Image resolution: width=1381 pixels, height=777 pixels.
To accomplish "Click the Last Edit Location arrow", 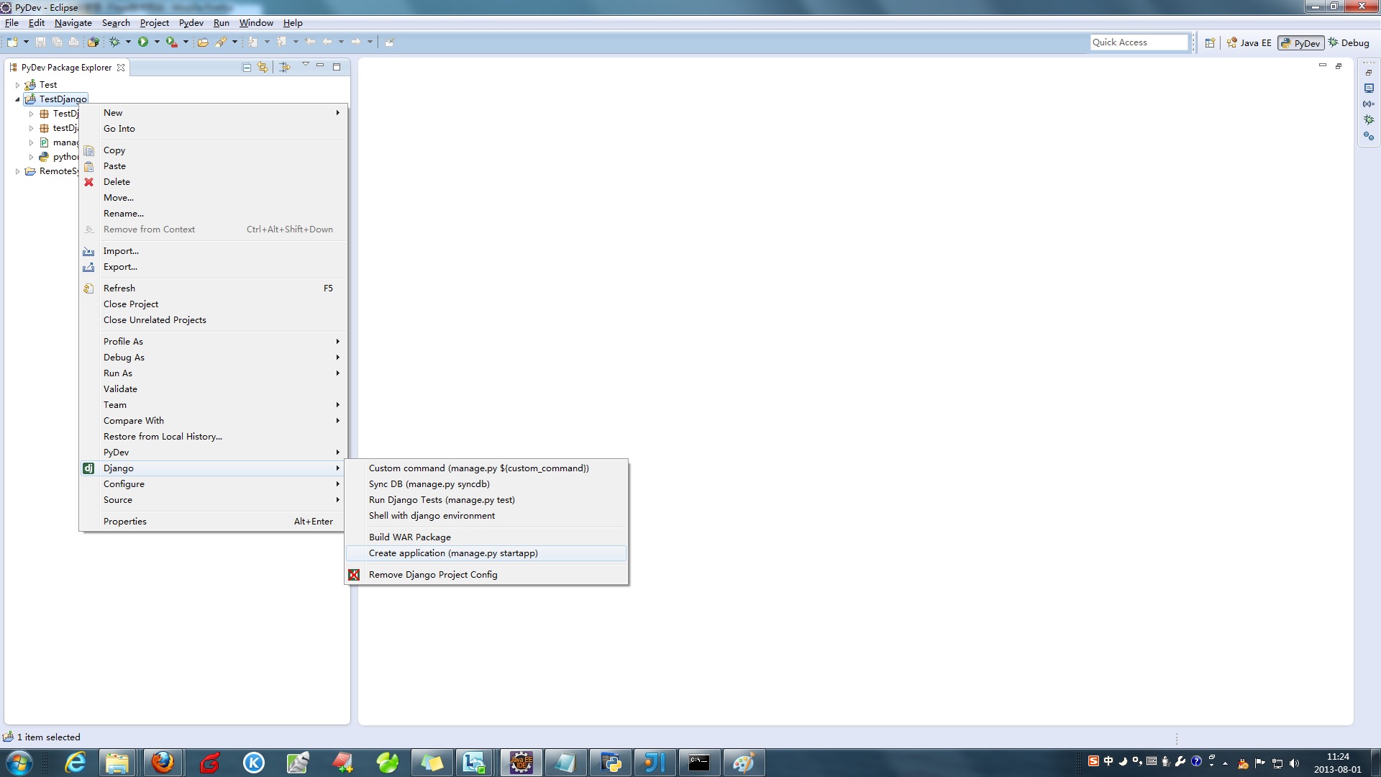I will pyautogui.click(x=311, y=42).
